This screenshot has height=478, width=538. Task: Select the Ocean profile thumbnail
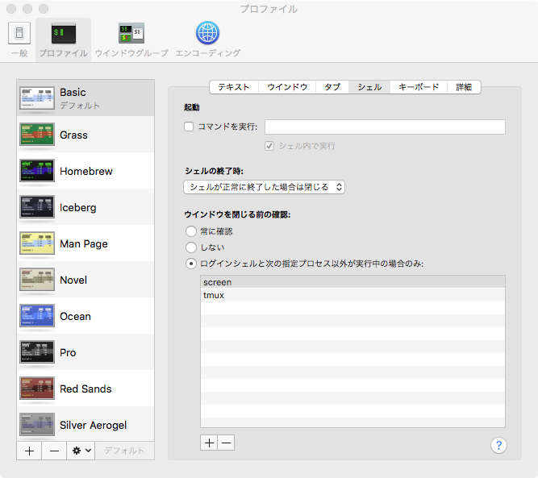pos(37,316)
